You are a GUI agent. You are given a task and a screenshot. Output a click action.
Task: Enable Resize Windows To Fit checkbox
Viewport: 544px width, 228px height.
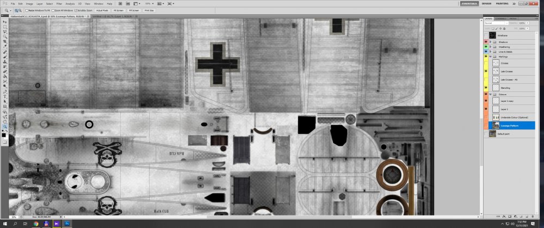point(27,10)
